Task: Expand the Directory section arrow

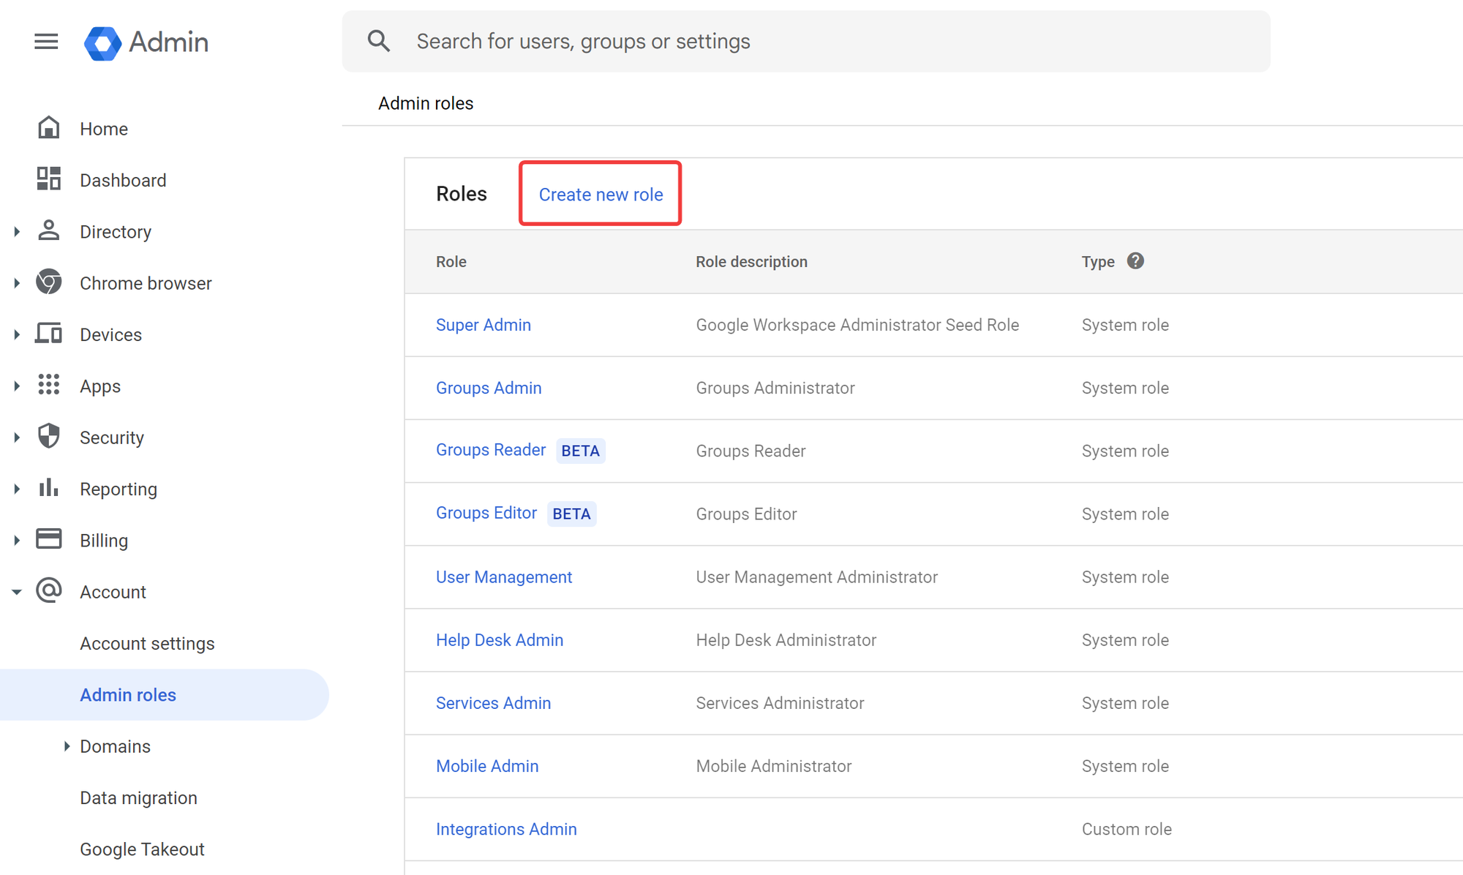Action: [x=17, y=232]
